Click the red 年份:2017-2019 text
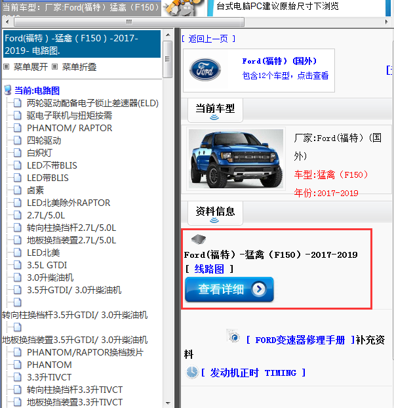The image size is (394, 408). click(326, 193)
